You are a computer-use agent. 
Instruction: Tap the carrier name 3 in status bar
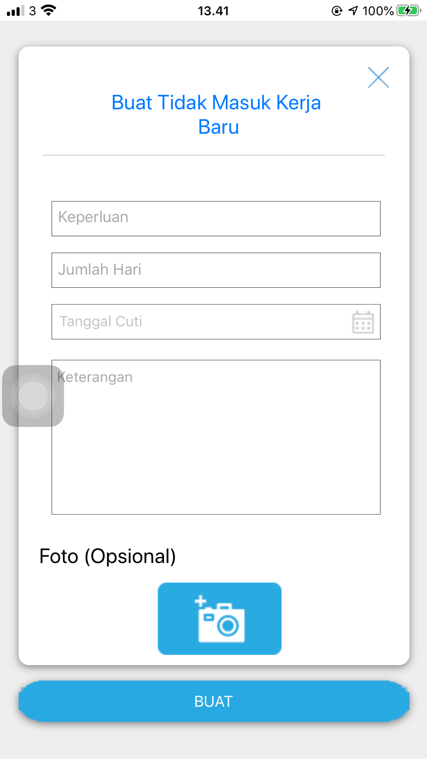point(32,11)
